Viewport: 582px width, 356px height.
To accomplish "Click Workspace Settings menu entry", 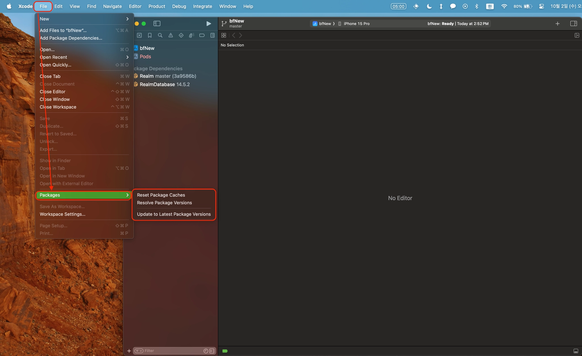I will coord(63,214).
